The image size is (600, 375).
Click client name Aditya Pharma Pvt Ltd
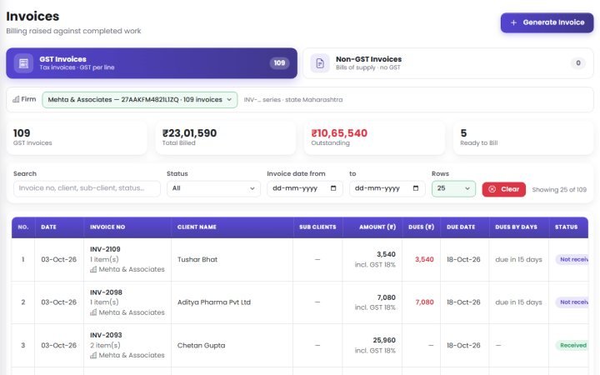point(214,302)
